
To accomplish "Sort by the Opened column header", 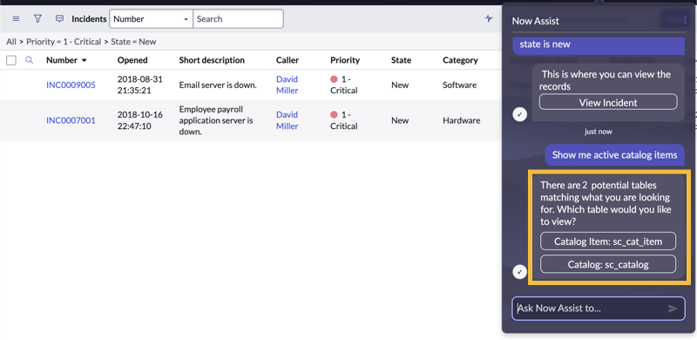I will 132,60.
